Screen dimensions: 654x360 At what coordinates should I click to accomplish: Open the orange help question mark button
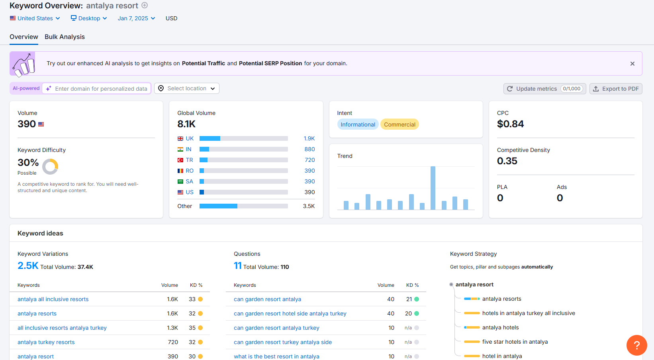pos(636,345)
